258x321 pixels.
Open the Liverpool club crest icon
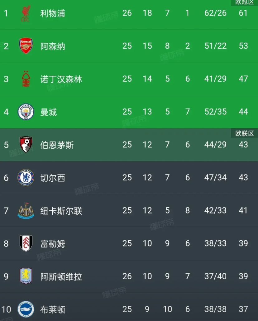click(26, 13)
